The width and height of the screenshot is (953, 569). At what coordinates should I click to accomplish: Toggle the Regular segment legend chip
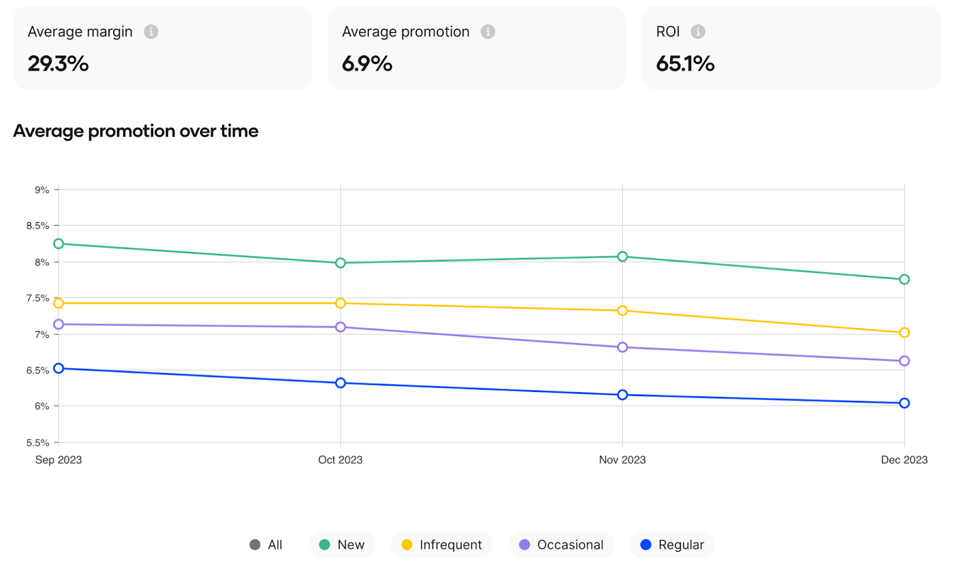pos(672,545)
